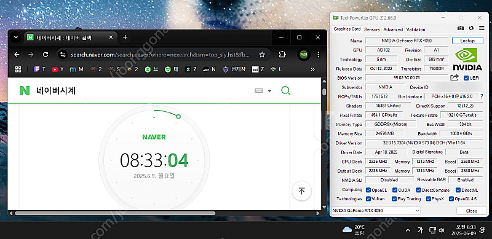The width and height of the screenshot is (492, 239).
Task: Open the Naver on-screen keyboard icon
Action: pos(259,91)
